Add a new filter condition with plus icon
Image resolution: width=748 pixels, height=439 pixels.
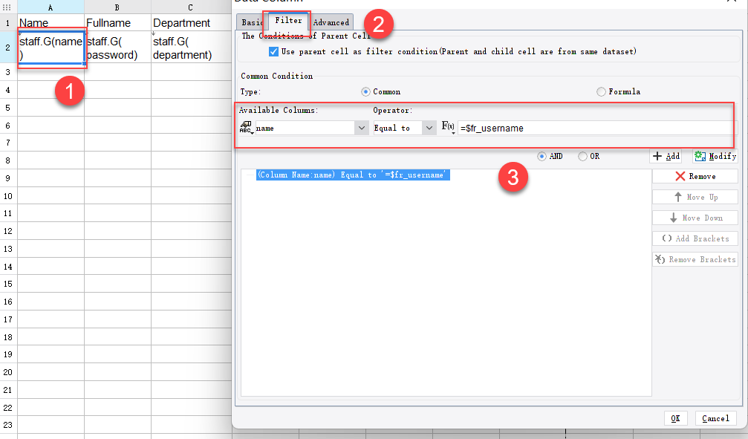(x=666, y=156)
